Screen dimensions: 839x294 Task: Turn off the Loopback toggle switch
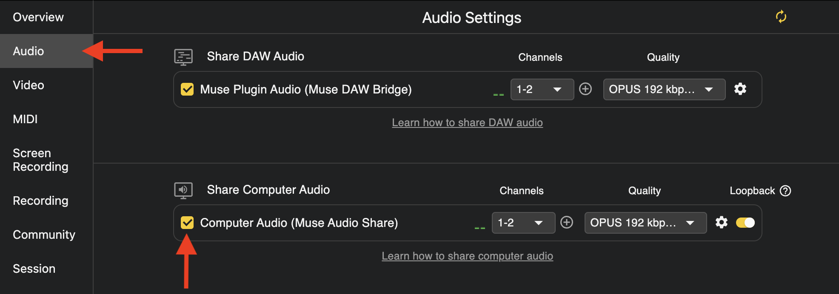(x=745, y=223)
